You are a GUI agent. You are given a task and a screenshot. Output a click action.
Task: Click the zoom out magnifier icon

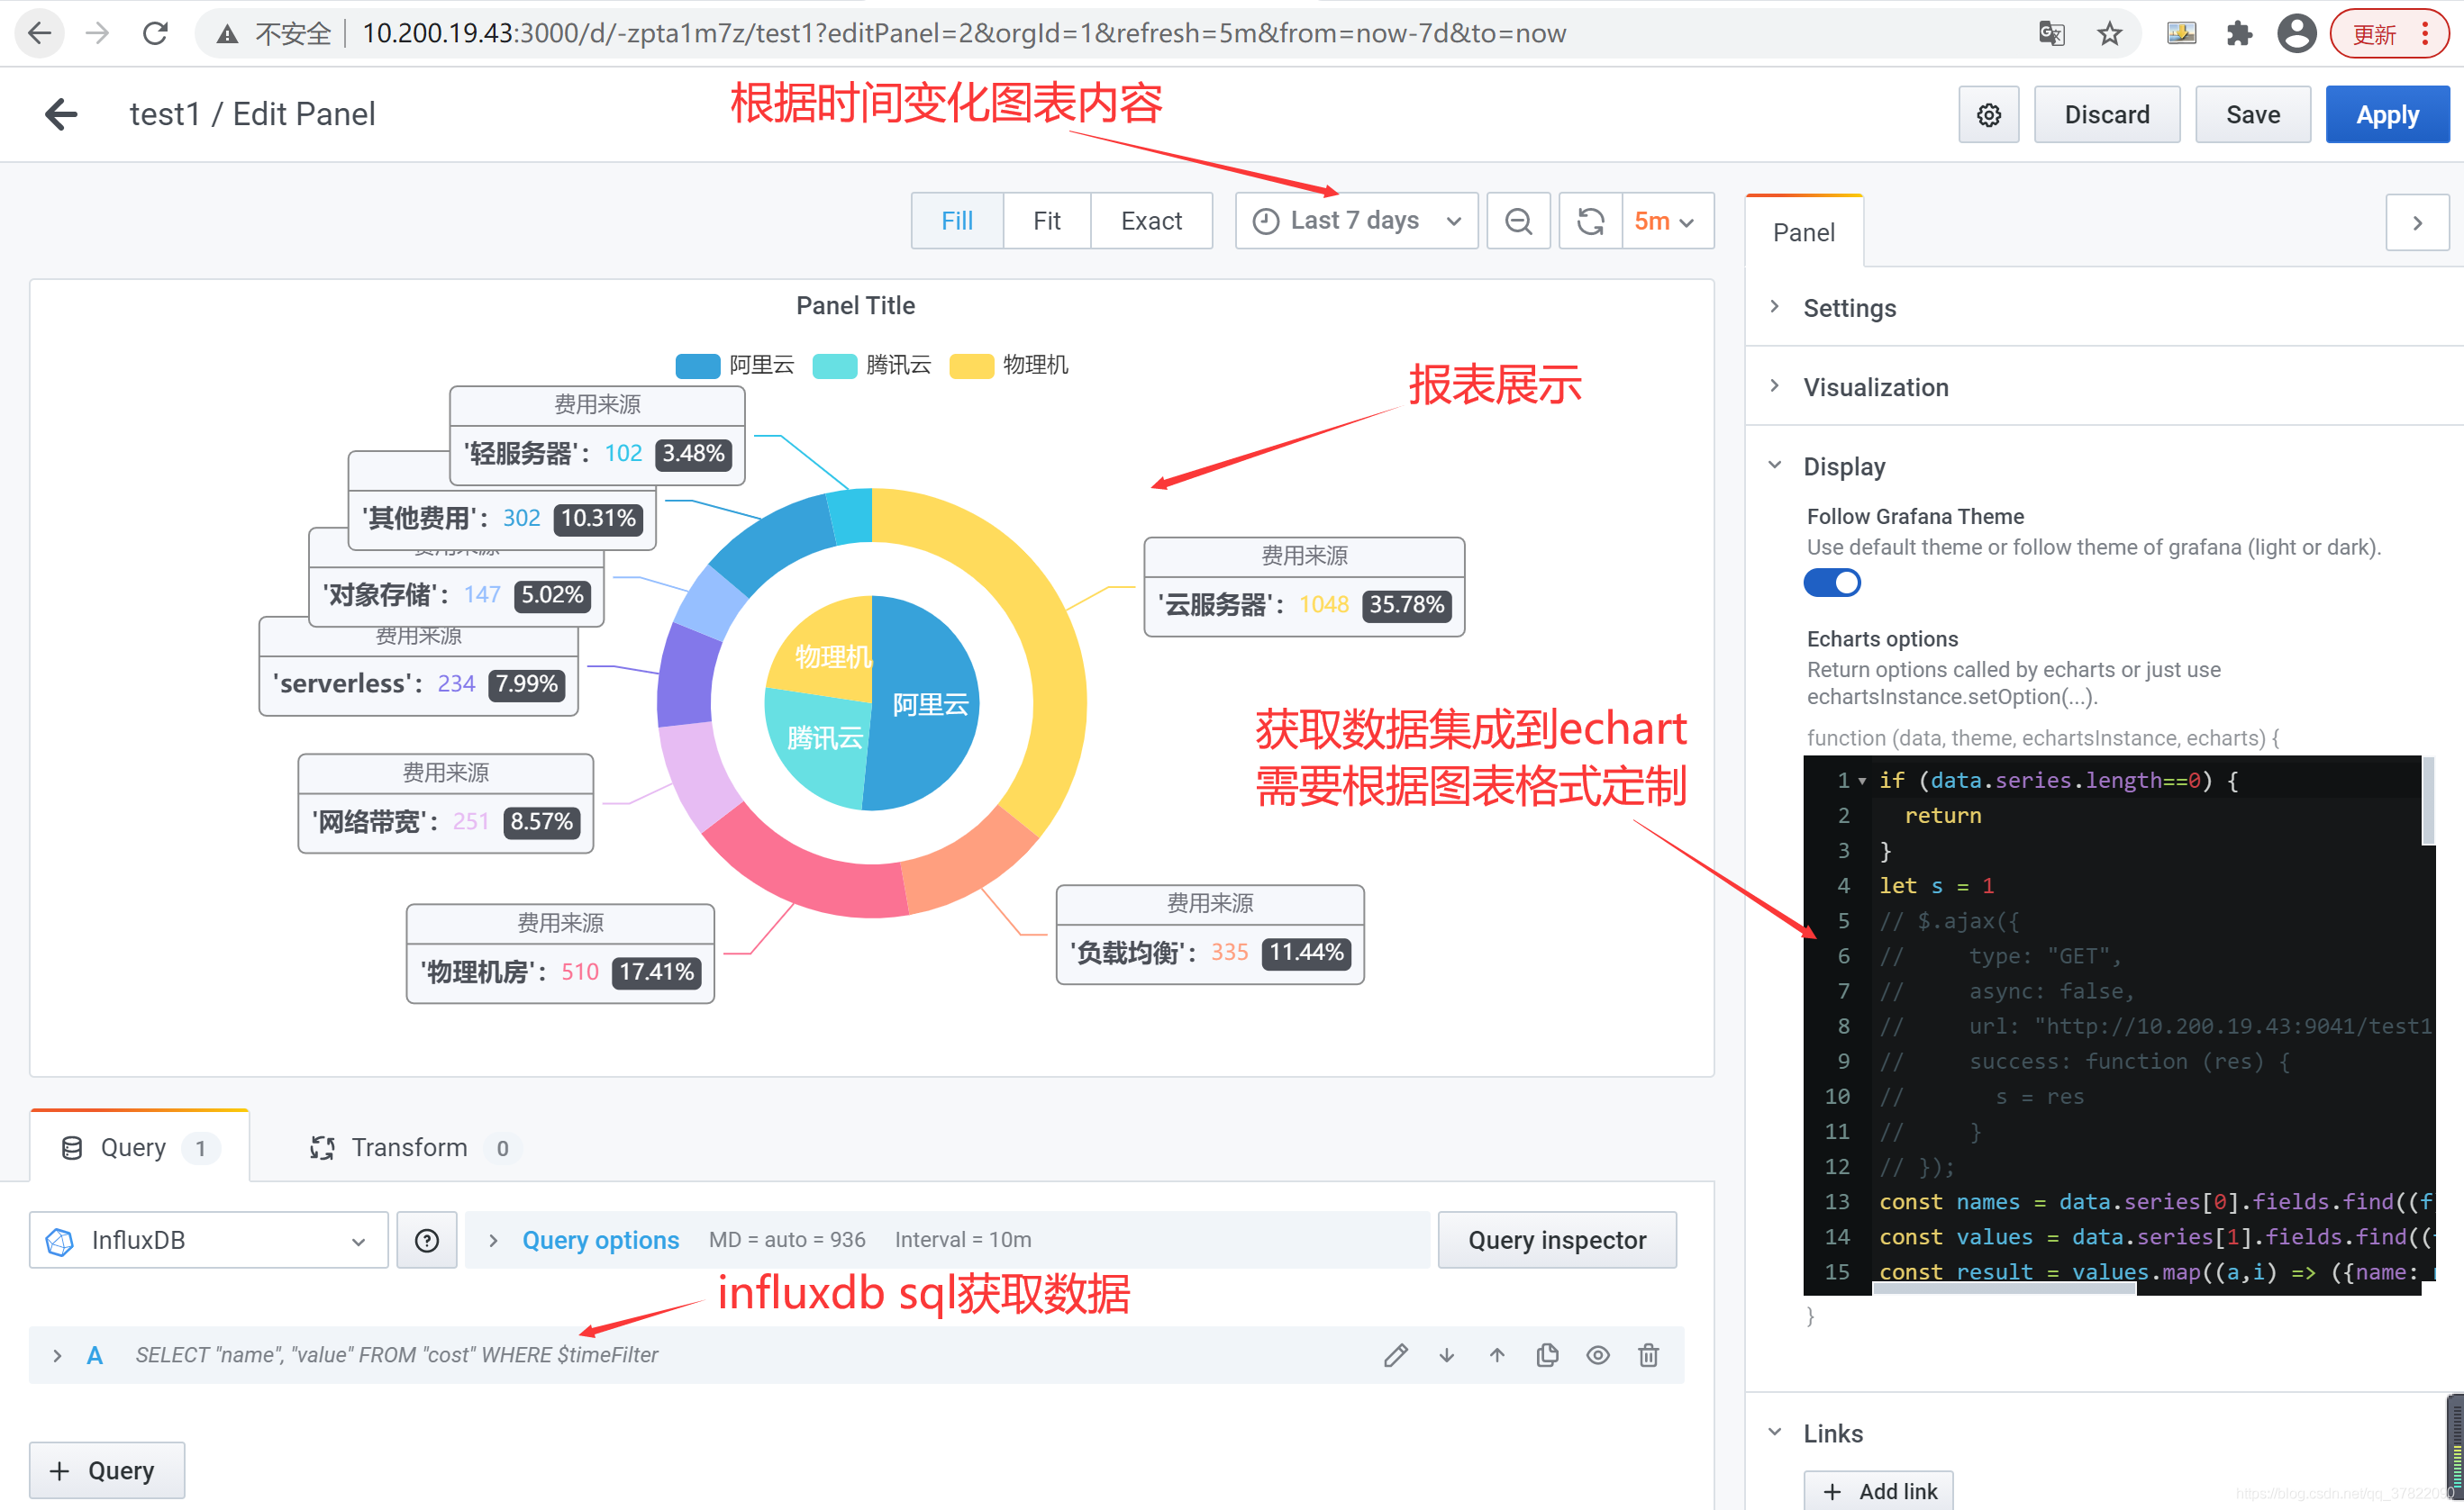coord(1517,218)
